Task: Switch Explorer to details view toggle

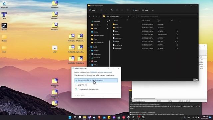Action: [194, 80]
